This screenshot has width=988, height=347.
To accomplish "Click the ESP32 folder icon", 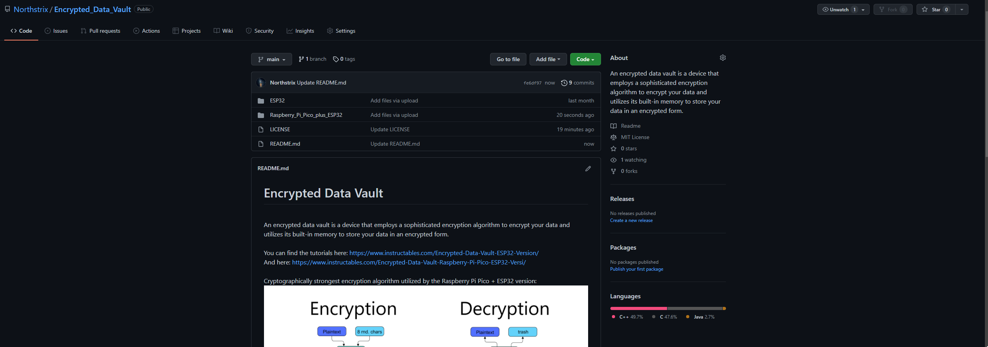I will tap(261, 101).
